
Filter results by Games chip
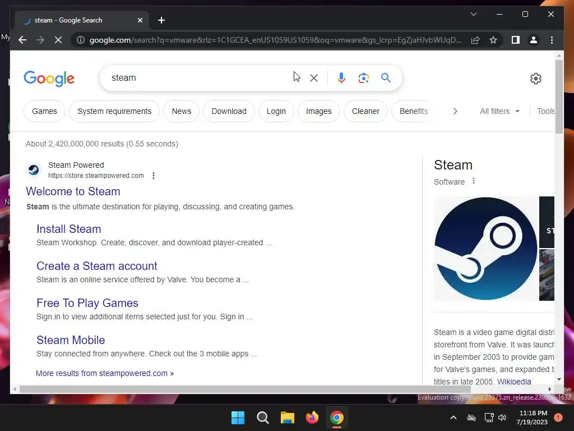point(44,111)
